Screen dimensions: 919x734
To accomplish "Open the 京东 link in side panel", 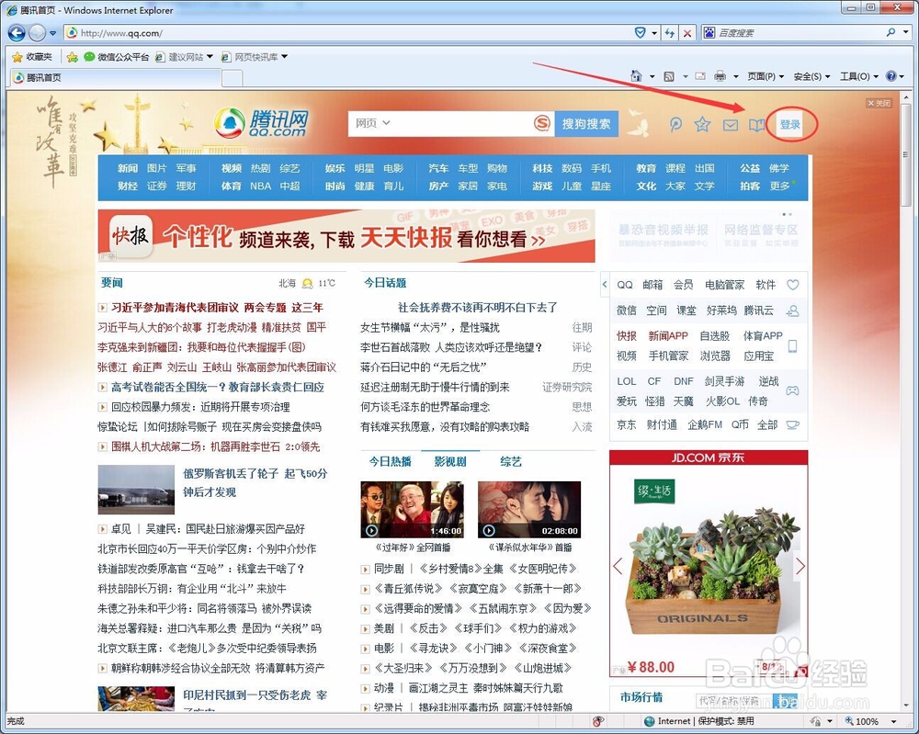I will click(x=627, y=424).
